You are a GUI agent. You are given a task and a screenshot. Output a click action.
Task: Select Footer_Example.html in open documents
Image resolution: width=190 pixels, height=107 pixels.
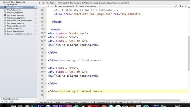[15, 31]
